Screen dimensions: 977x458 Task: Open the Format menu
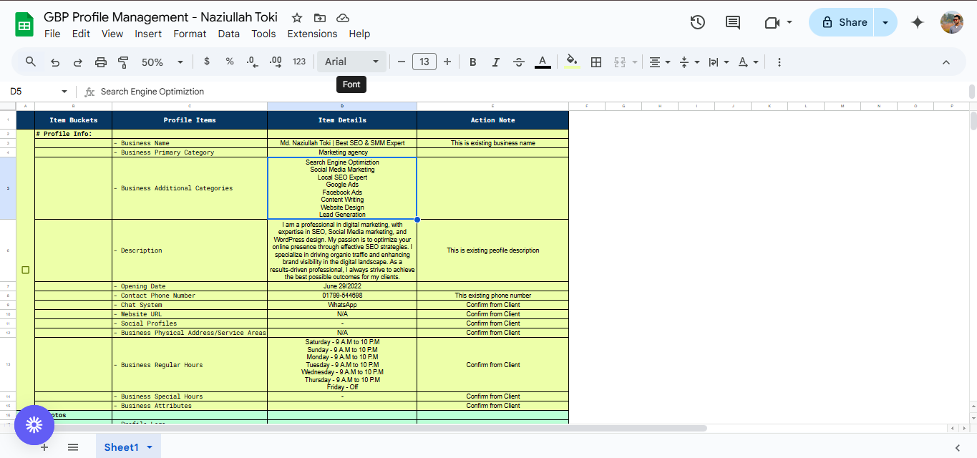pos(190,34)
